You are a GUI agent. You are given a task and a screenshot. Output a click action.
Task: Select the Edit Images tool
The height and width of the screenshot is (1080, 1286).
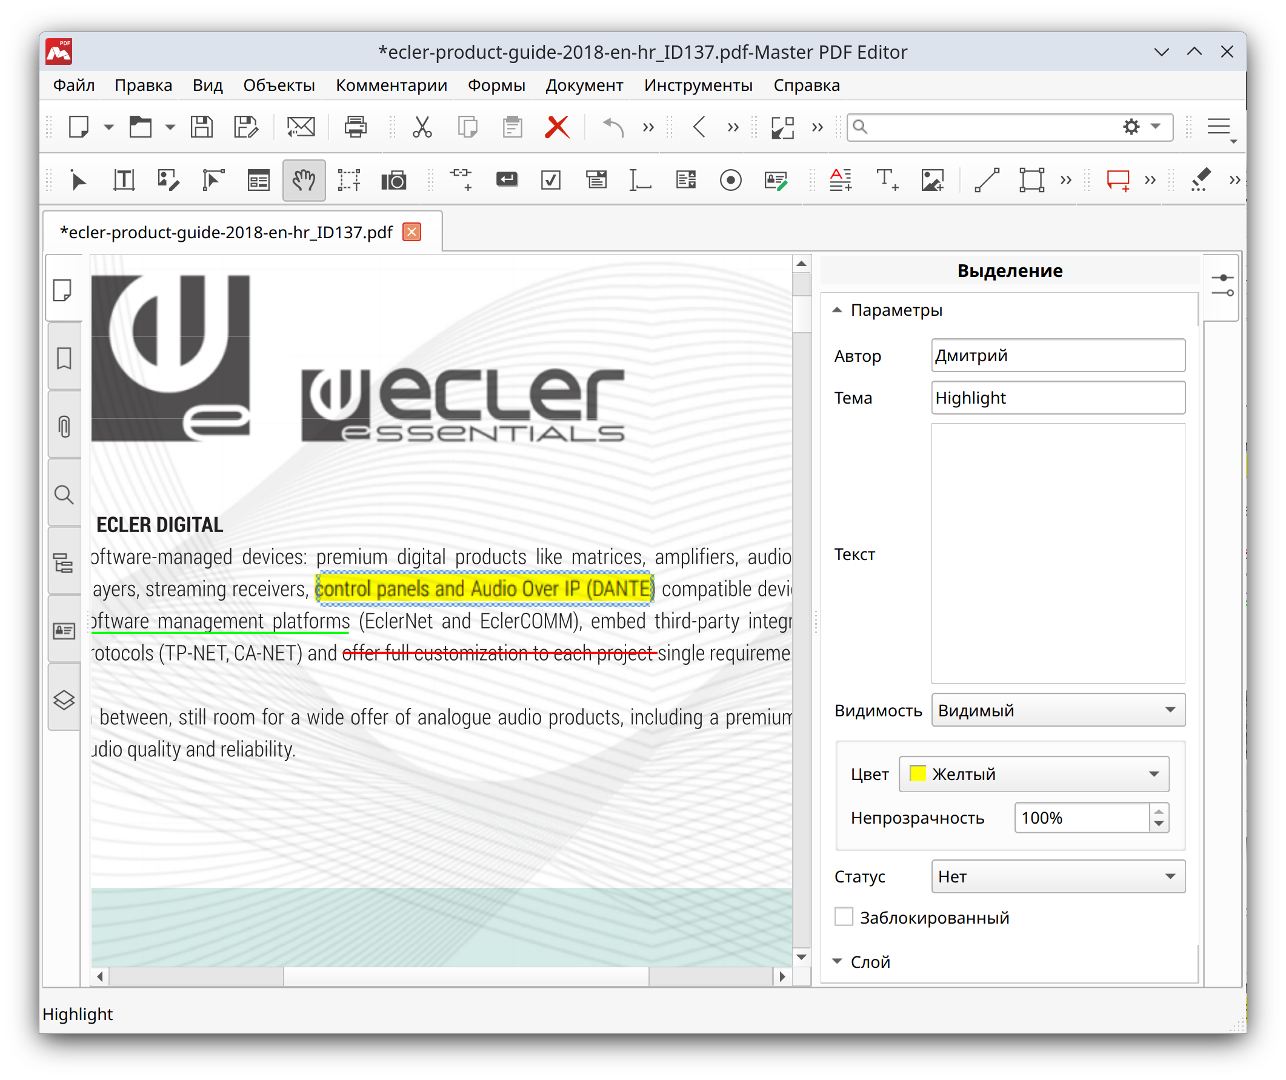(x=168, y=180)
